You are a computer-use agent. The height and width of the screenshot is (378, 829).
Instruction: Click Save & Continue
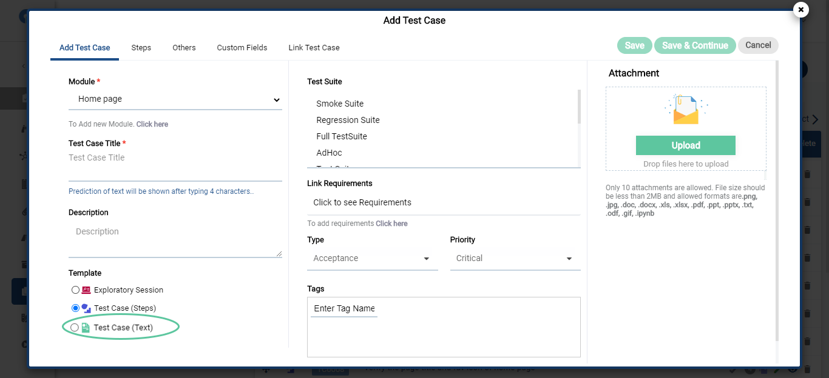click(x=695, y=45)
